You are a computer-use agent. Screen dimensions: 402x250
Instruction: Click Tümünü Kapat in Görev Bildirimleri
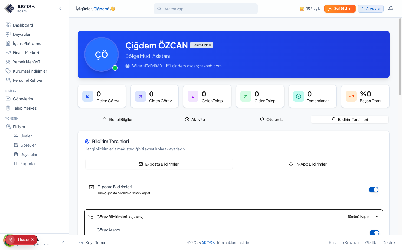click(358, 217)
